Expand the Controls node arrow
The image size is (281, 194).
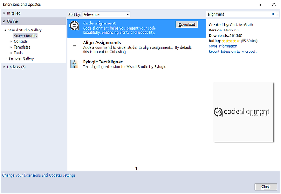11,42
